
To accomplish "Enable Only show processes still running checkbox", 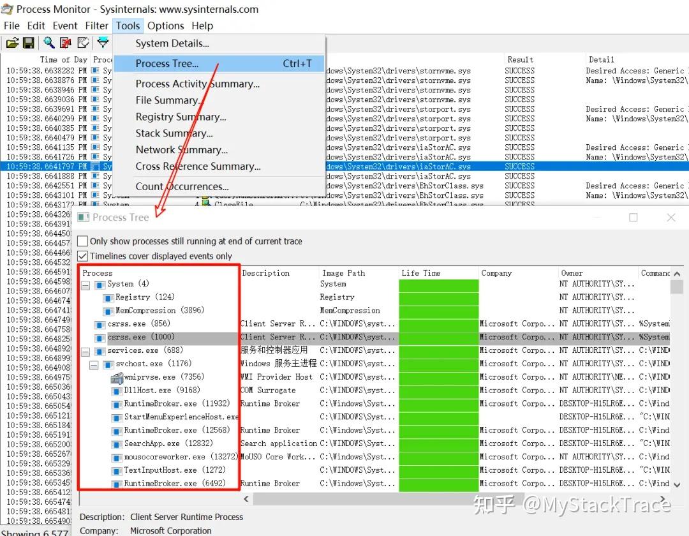I will [82, 241].
